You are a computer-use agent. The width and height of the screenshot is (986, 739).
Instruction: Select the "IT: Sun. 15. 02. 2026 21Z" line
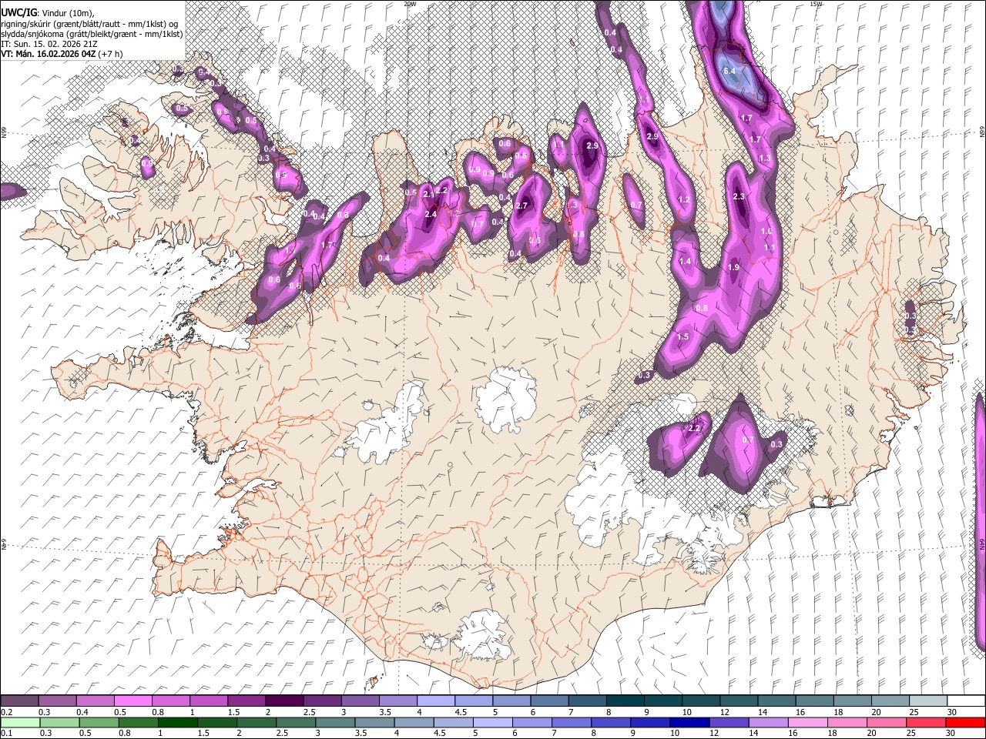[49, 45]
